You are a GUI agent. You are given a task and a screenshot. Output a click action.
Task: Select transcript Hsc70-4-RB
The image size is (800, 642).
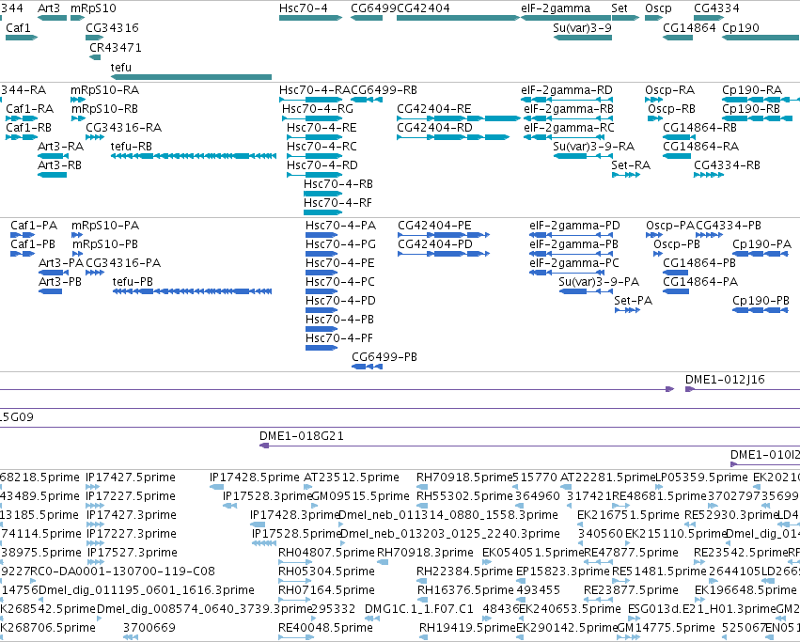323,194
